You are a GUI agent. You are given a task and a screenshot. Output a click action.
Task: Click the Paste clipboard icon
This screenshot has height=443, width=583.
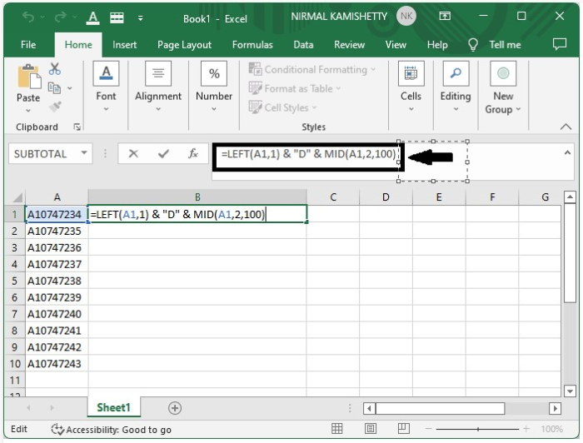[28, 77]
